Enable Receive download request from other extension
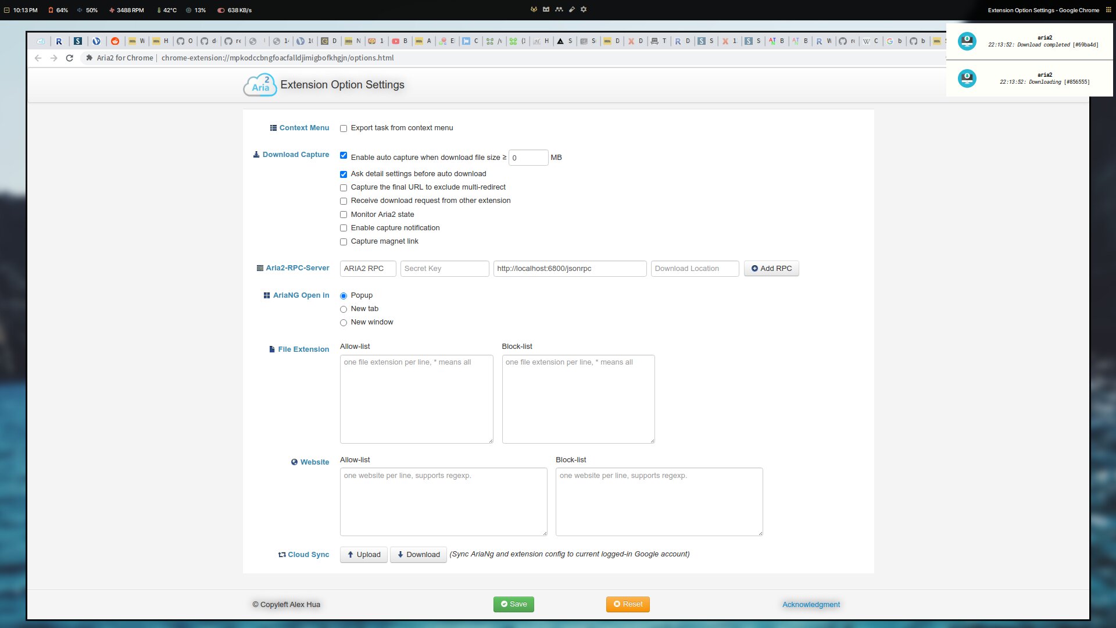The image size is (1116, 628). pos(344,201)
